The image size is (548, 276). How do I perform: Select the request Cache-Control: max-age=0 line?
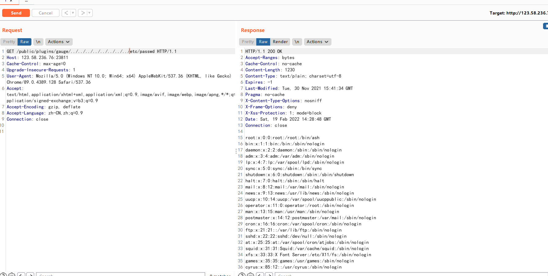[36, 64]
